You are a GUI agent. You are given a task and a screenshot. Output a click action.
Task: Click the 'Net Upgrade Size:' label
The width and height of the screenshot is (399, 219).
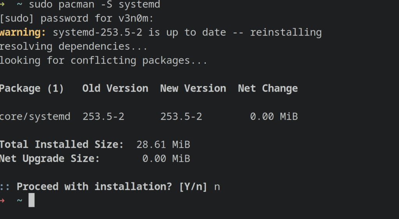[49, 159]
